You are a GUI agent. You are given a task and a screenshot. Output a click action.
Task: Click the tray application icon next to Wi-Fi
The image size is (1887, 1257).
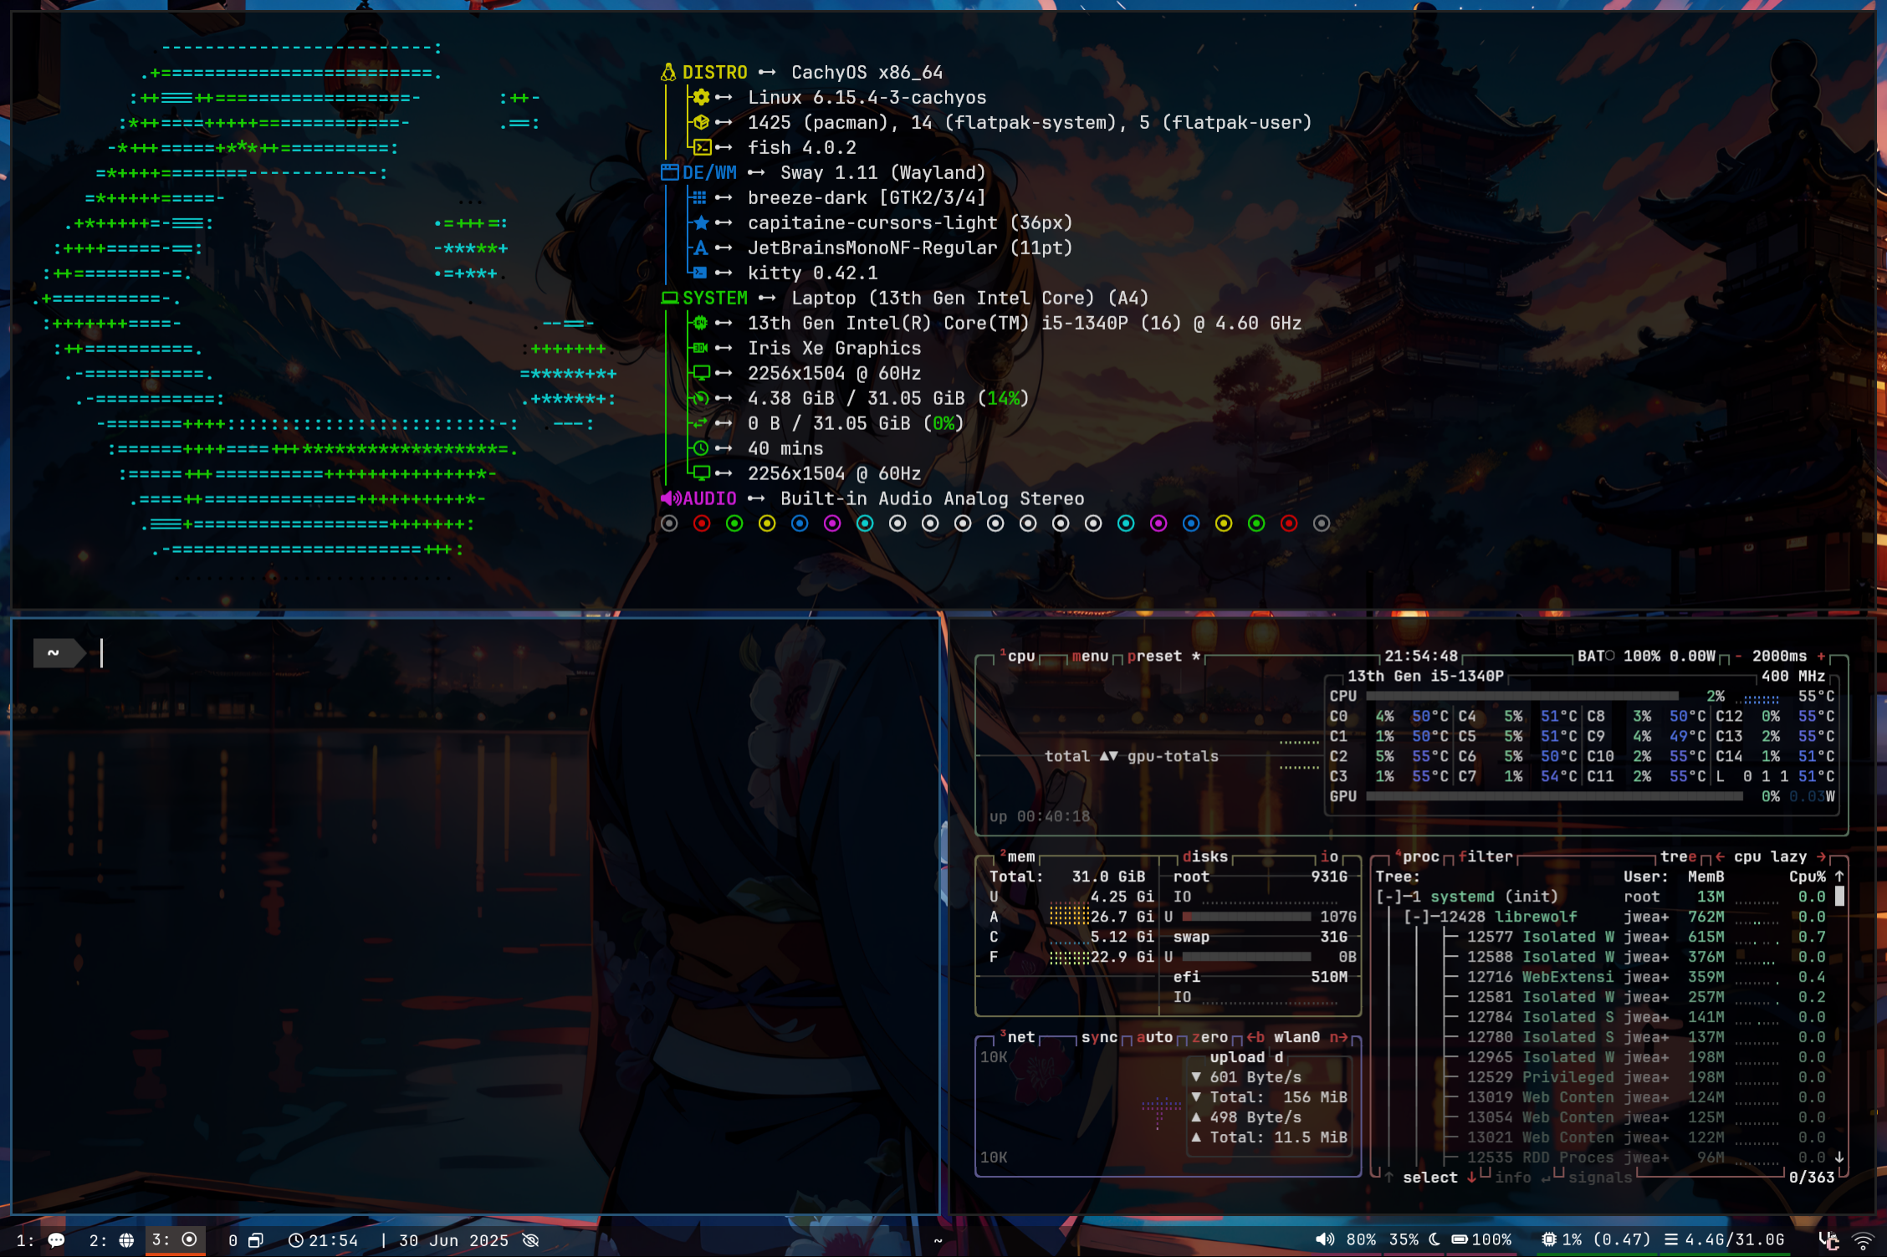click(1829, 1240)
